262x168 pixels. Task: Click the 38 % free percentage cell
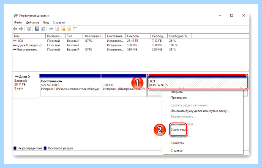[x=172, y=49]
